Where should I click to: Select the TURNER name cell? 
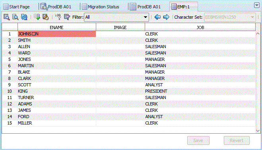point(57,97)
